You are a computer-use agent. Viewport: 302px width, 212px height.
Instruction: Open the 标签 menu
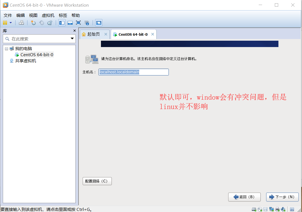pyautogui.click(x=63, y=15)
